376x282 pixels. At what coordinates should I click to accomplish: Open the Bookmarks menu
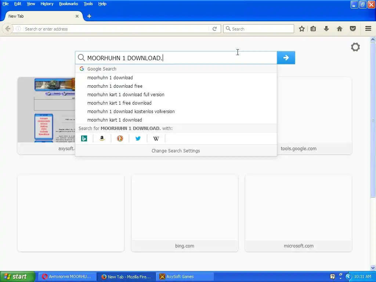(x=68, y=4)
